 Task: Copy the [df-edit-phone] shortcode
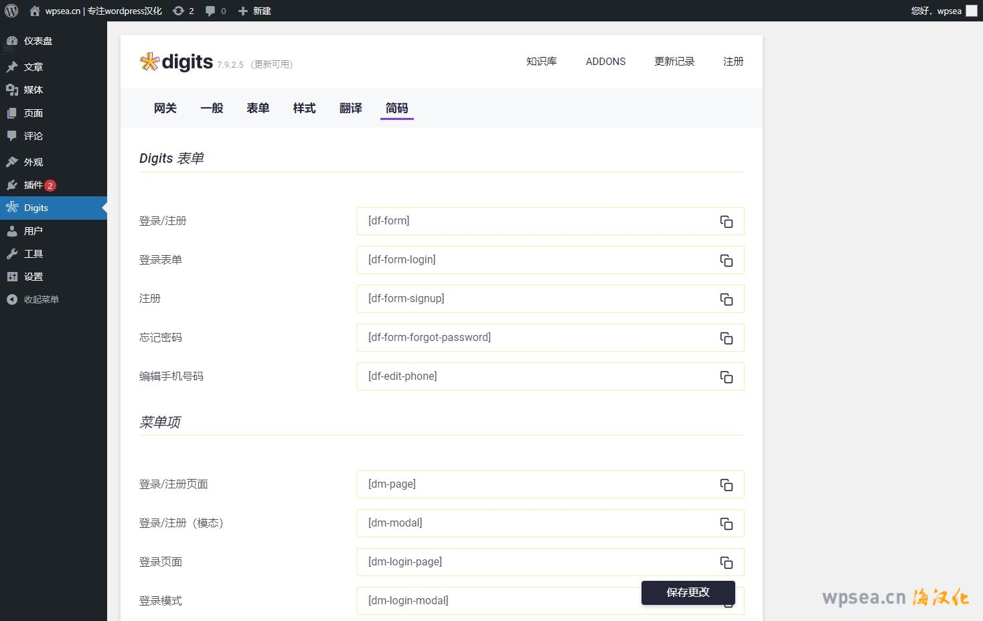click(726, 377)
